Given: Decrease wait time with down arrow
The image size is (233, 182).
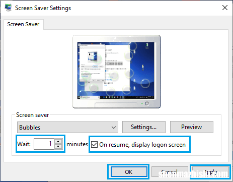Looking at the screenshot, I should (58, 147).
